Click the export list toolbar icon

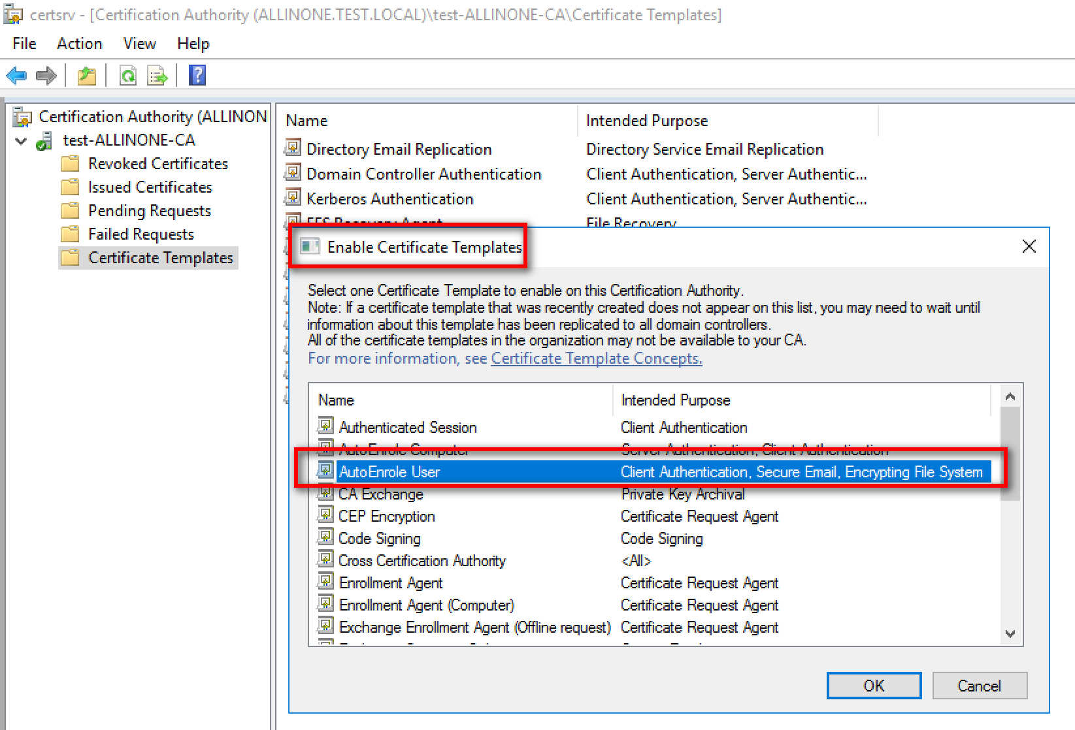coord(157,76)
